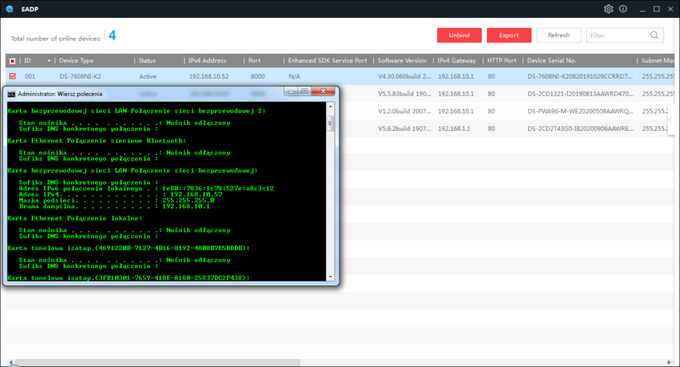This screenshot has height=367, width=680.
Task: Expand the right side panel chevron
Action: [671, 119]
